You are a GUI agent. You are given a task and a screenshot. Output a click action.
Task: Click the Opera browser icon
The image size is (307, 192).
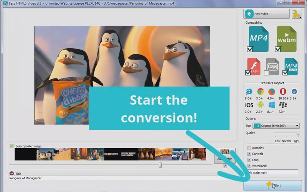tap(283, 92)
